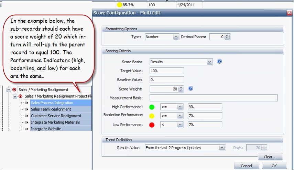This screenshot has height=170, width=294.
Task: Select Sales / Marketing Realignment tree row
Action: click(x=55, y=90)
